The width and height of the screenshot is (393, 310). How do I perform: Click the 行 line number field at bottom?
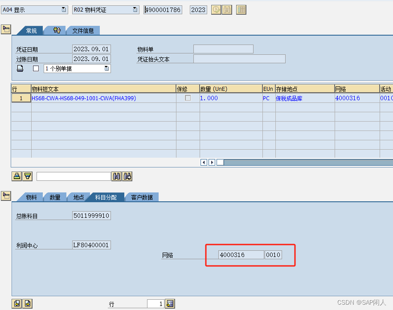pyautogui.click(x=156, y=304)
